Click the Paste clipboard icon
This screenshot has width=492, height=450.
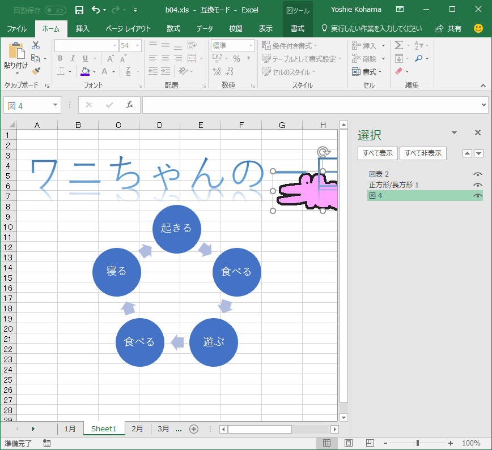[x=16, y=50]
